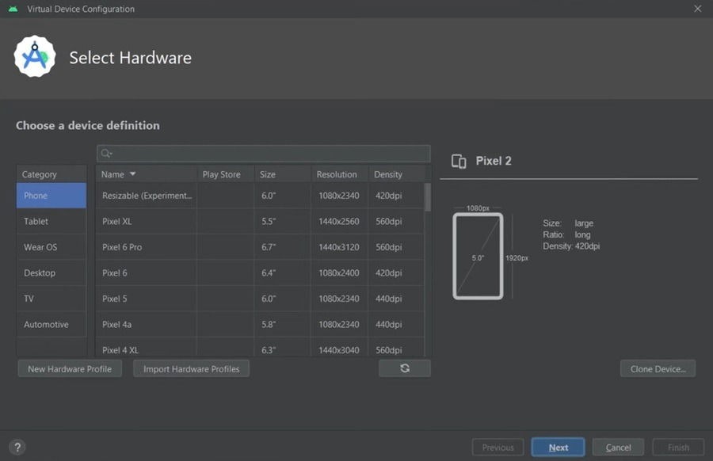
Task: Switch to the Wear OS category
Action: point(51,247)
